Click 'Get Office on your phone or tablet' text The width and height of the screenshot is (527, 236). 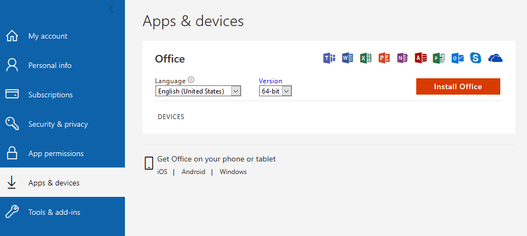pos(217,159)
